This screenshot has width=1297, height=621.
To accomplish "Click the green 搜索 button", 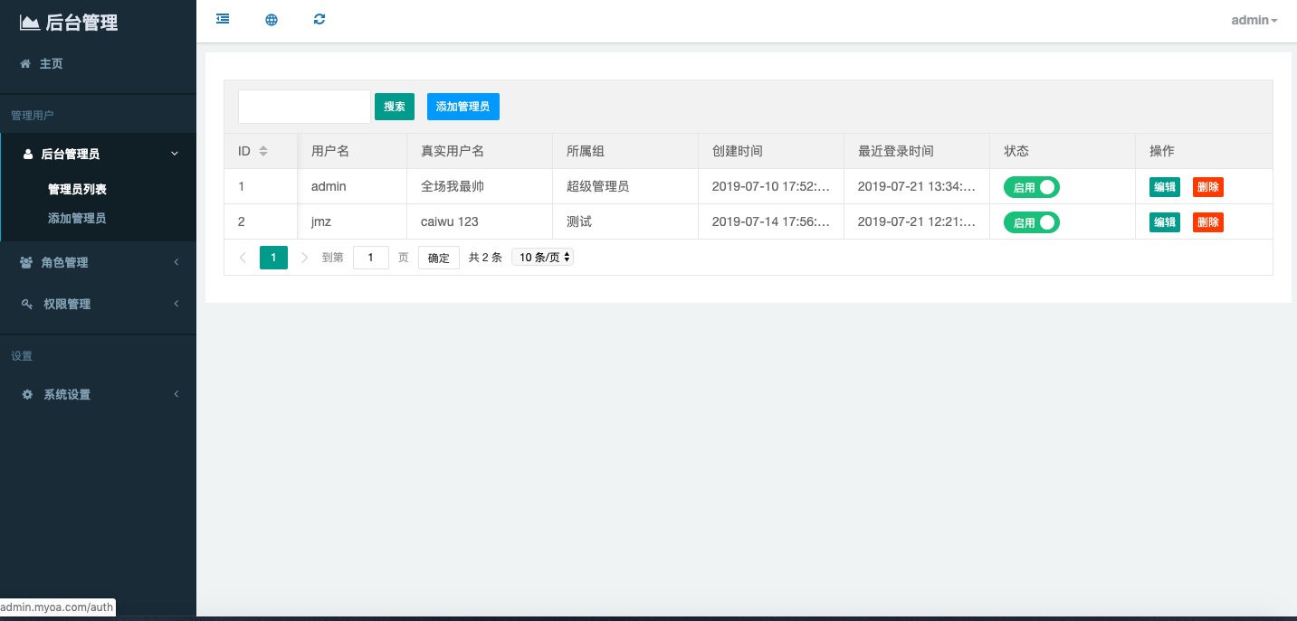I will pos(395,107).
